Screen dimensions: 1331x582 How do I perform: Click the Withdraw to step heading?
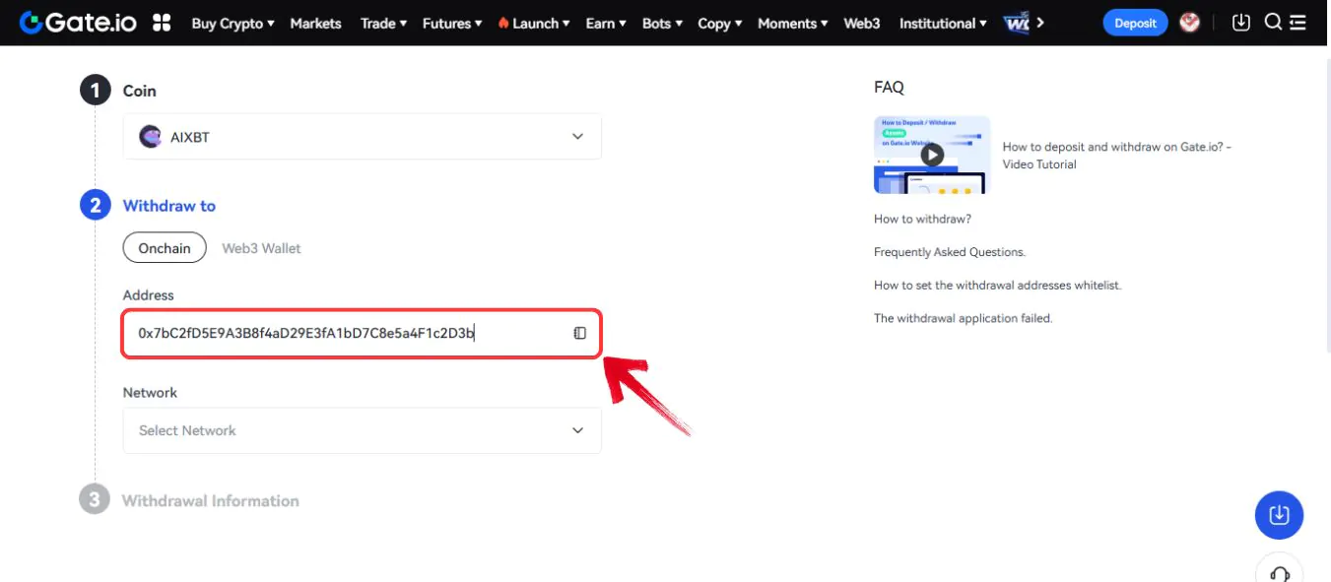168,206
